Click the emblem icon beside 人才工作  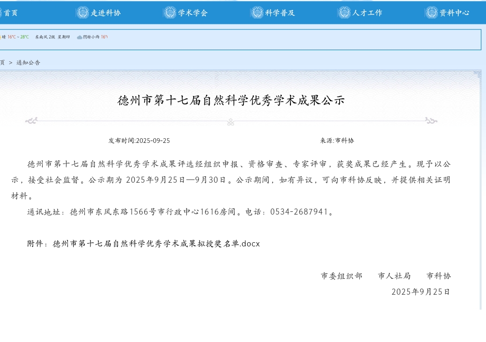click(344, 13)
